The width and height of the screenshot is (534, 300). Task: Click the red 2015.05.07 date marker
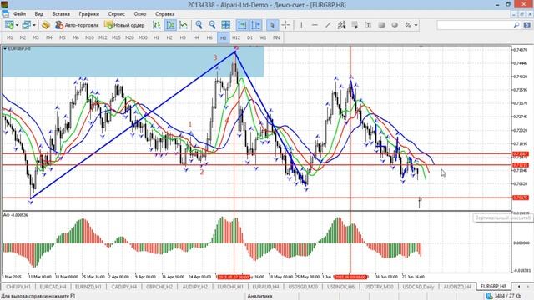234,277
